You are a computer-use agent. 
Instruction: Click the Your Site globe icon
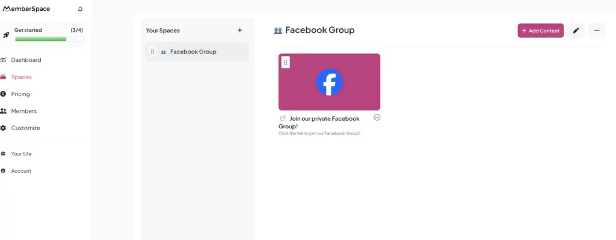[x=3, y=154]
